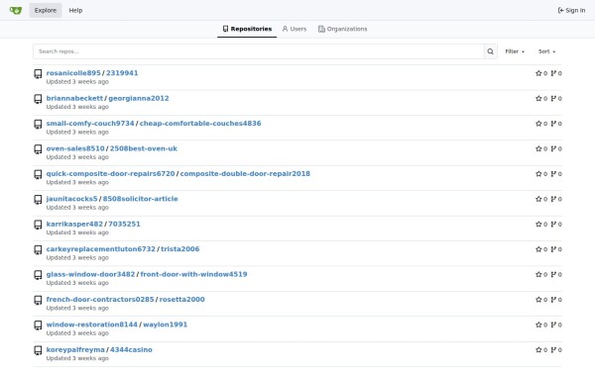Switch to the Organizations tab
595x371 pixels.
pyautogui.click(x=343, y=29)
